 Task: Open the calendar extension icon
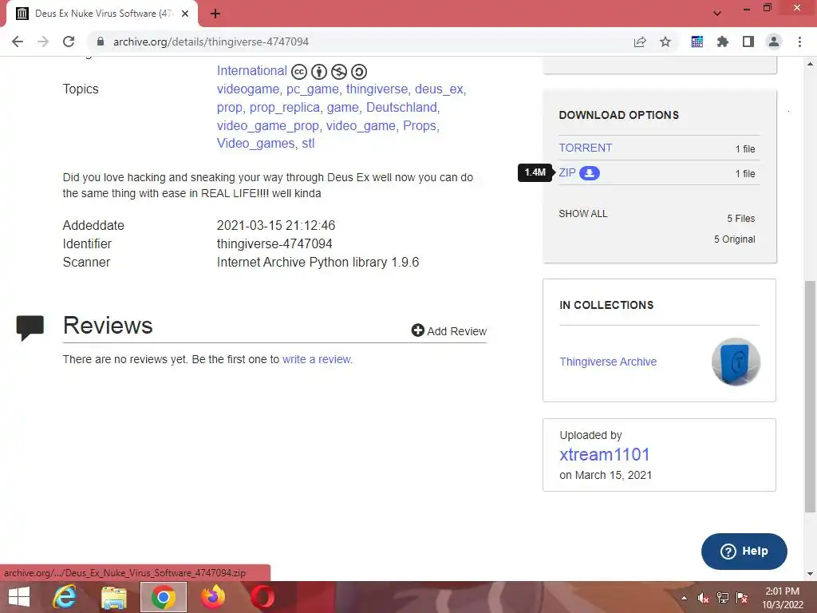[x=697, y=42]
